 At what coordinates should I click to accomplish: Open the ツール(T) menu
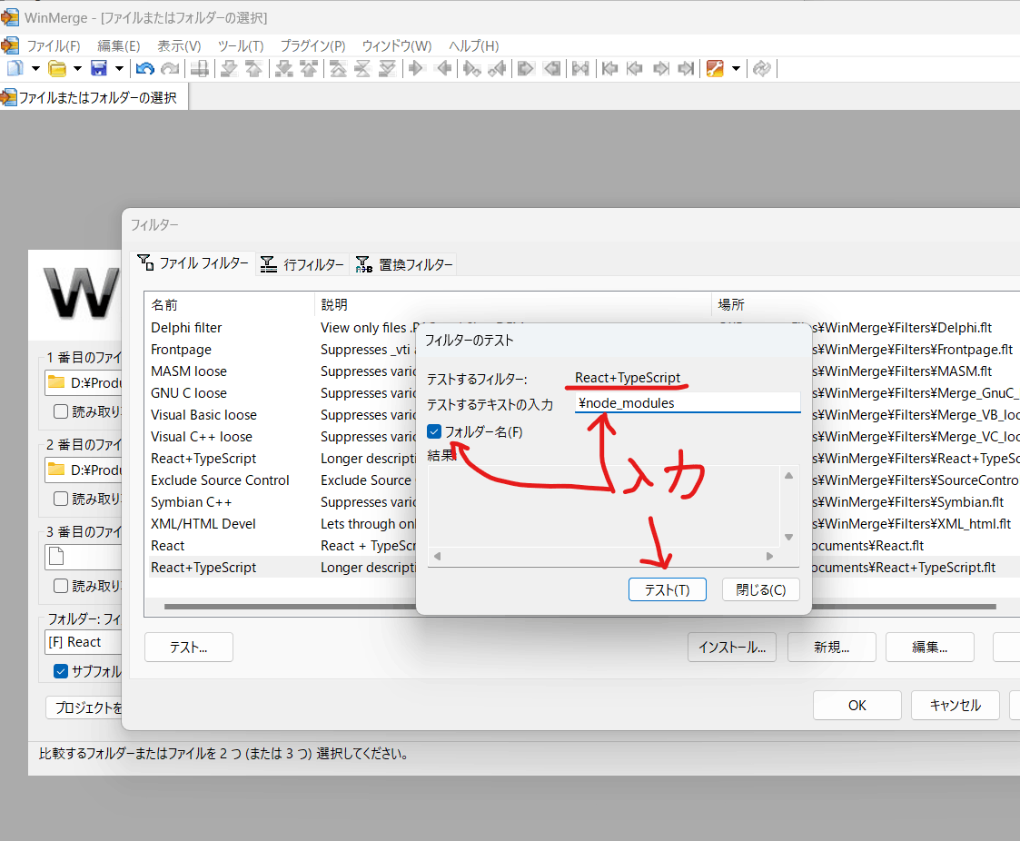click(241, 46)
